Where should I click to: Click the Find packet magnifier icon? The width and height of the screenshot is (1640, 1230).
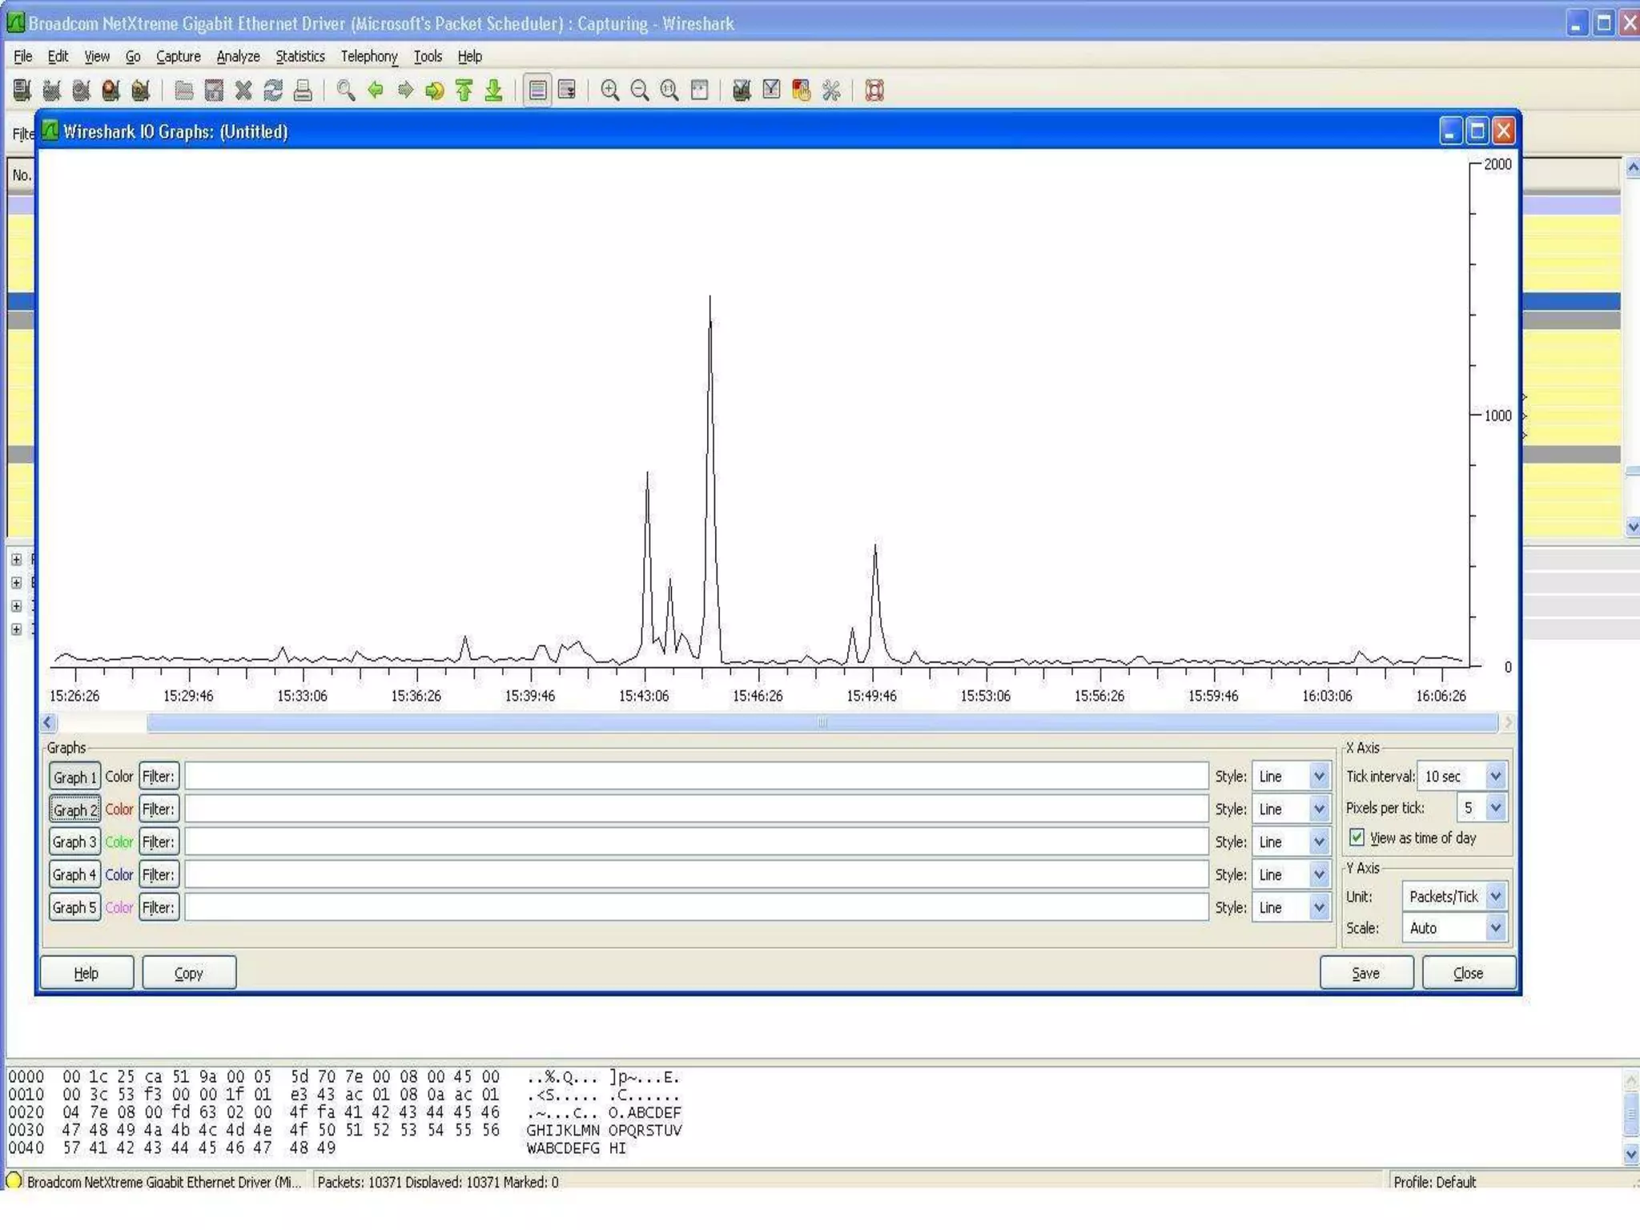click(345, 90)
